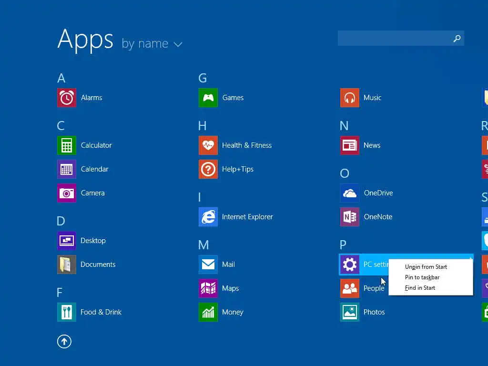Click the letter C group header
This screenshot has height=366, width=488.
(61, 126)
